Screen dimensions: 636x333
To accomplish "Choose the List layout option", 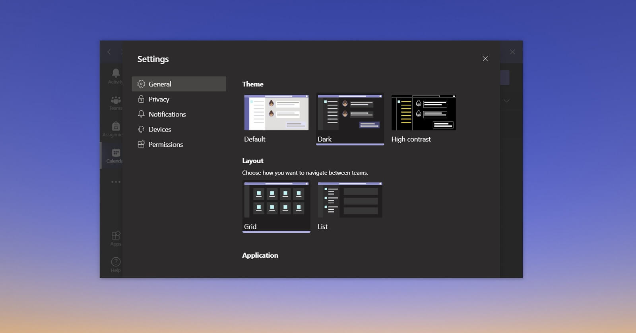I will (x=350, y=200).
